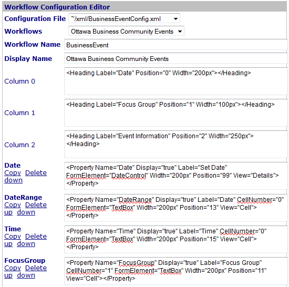Click the Column 1 label
This screenshot has height=287, width=289.
(20, 113)
